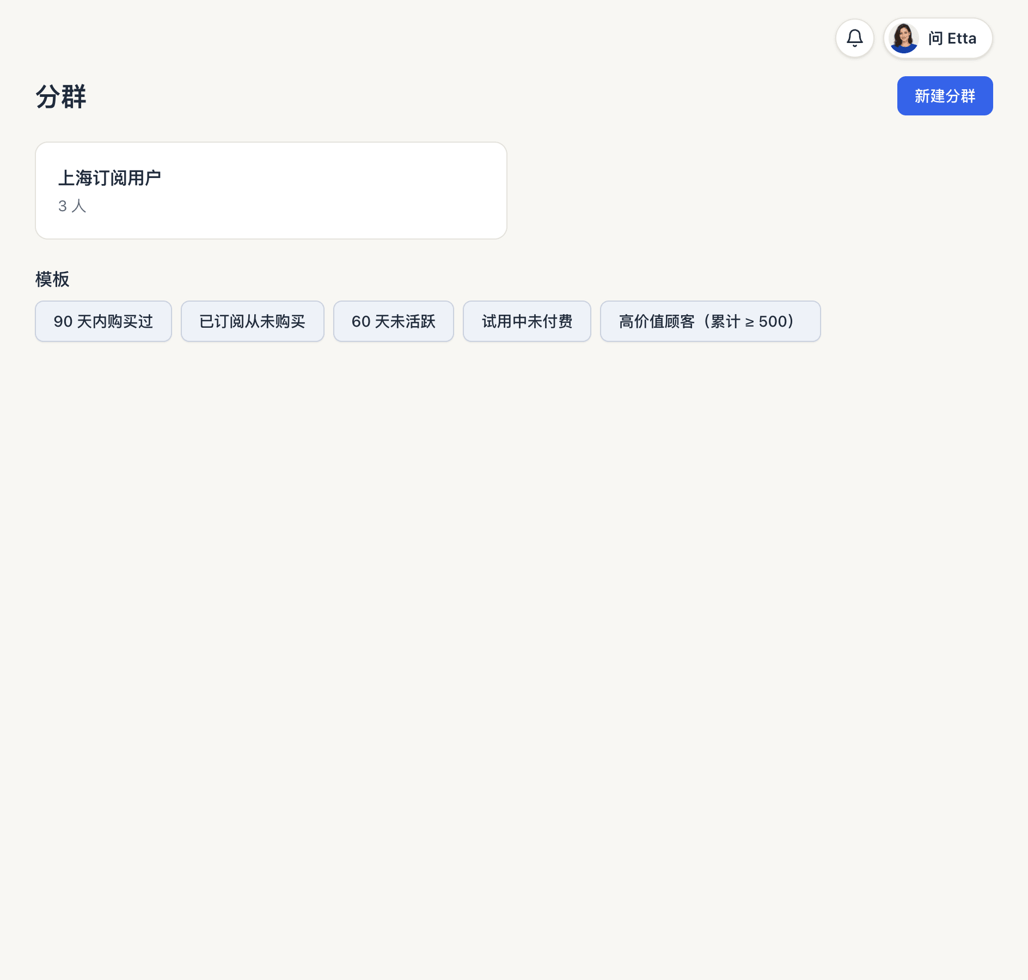The image size is (1028, 980).
Task: Apply the 试用中未付费 template
Action: [527, 321]
